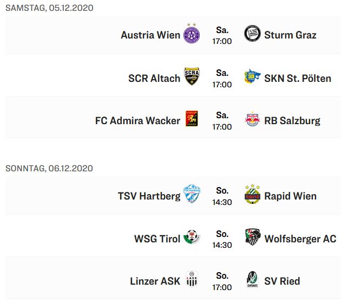Open the SV Ried green logo

click(252, 279)
